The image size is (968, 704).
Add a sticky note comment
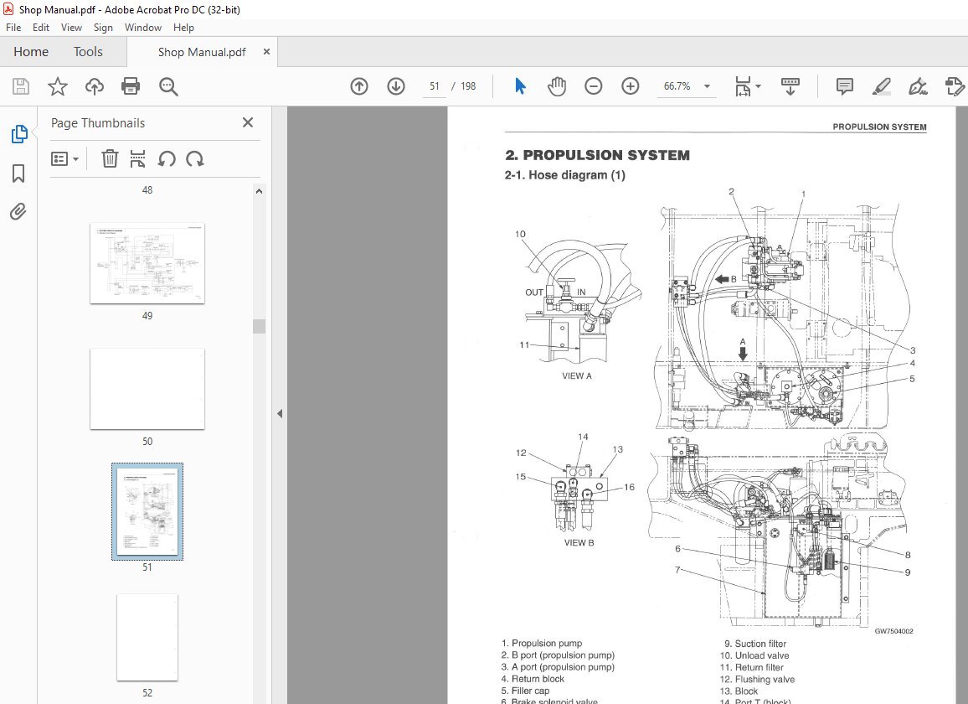click(843, 85)
